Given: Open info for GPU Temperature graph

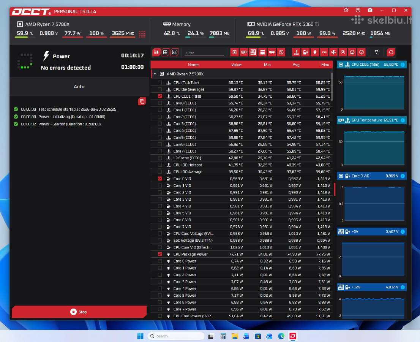Looking at the screenshot, I should (x=403, y=120).
